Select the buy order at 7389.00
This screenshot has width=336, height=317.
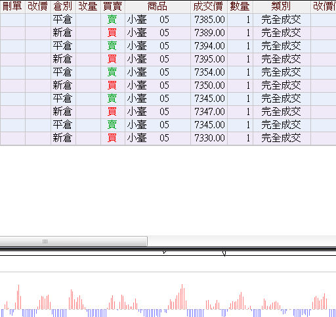coord(168,33)
